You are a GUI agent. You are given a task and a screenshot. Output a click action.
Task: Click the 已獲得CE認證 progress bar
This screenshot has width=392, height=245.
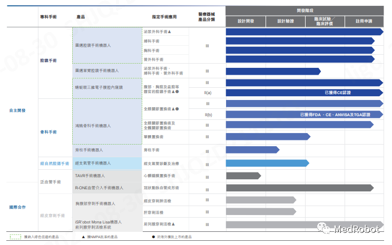(305, 93)
